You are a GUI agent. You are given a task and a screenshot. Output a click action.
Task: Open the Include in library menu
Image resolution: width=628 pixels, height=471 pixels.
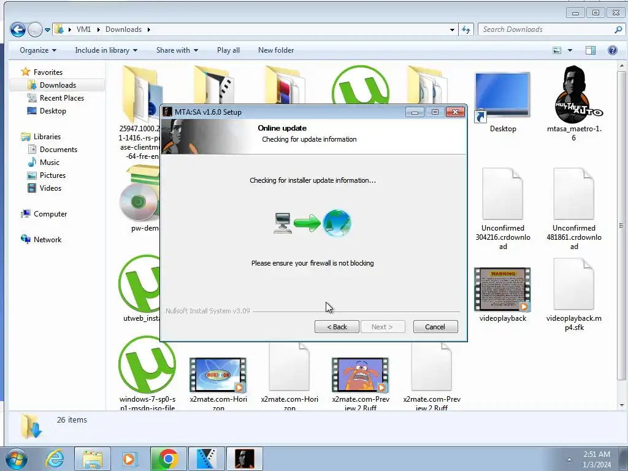pos(106,50)
